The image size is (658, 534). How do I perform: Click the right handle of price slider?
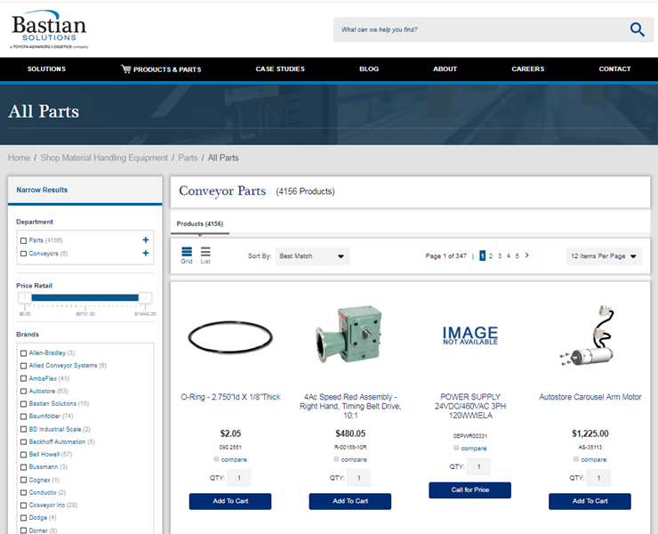pyautogui.click(x=145, y=298)
